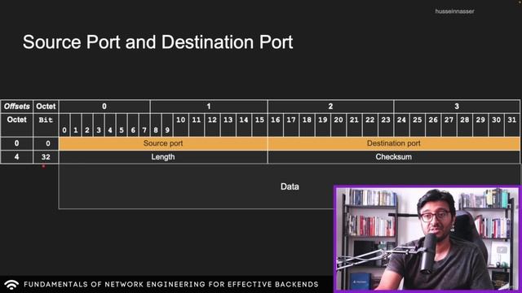522x293 pixels.
Task: Click bit number 20 cell
Action: (338, 125)
